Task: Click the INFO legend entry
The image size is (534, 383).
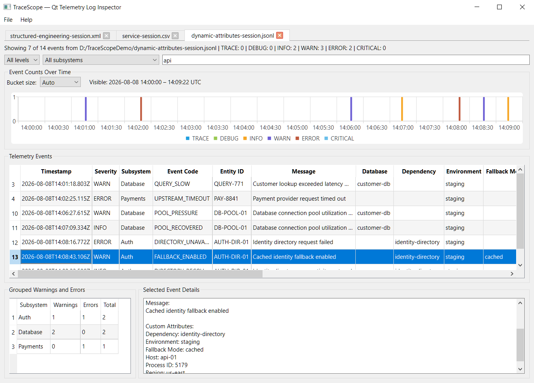Action: coord(252,139)
